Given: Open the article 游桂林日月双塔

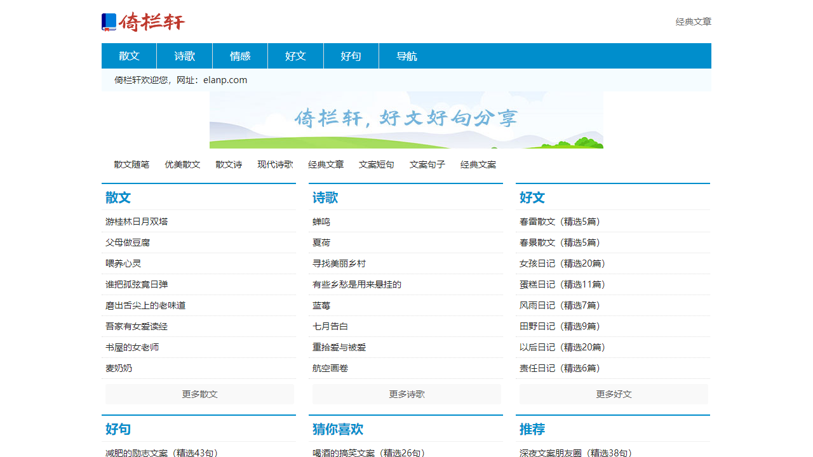Looking at the screenshot, I should 134,221.
